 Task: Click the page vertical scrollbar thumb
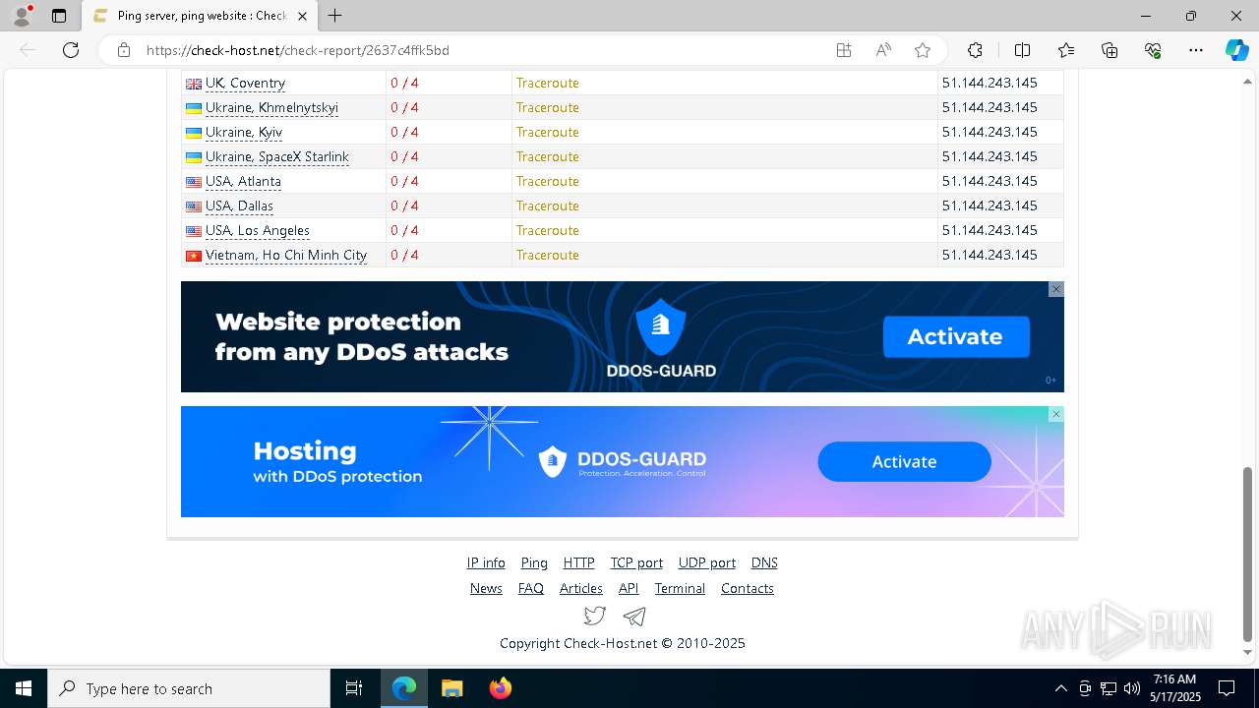tap(1248, 554)
